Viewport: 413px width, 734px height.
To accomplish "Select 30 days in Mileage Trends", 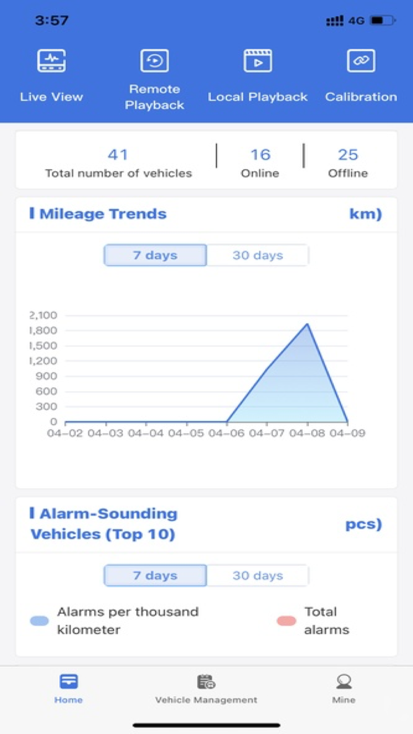I will (258, 255).
